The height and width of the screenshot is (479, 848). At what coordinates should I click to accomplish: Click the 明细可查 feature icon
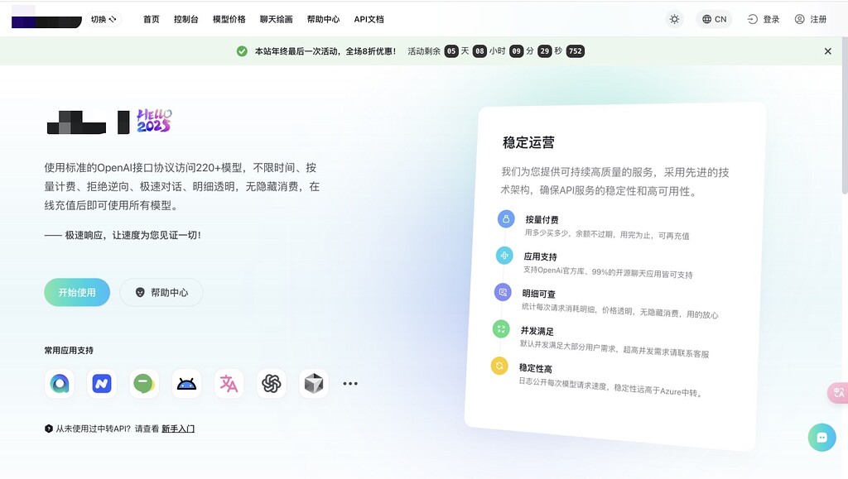pos(503,292)
